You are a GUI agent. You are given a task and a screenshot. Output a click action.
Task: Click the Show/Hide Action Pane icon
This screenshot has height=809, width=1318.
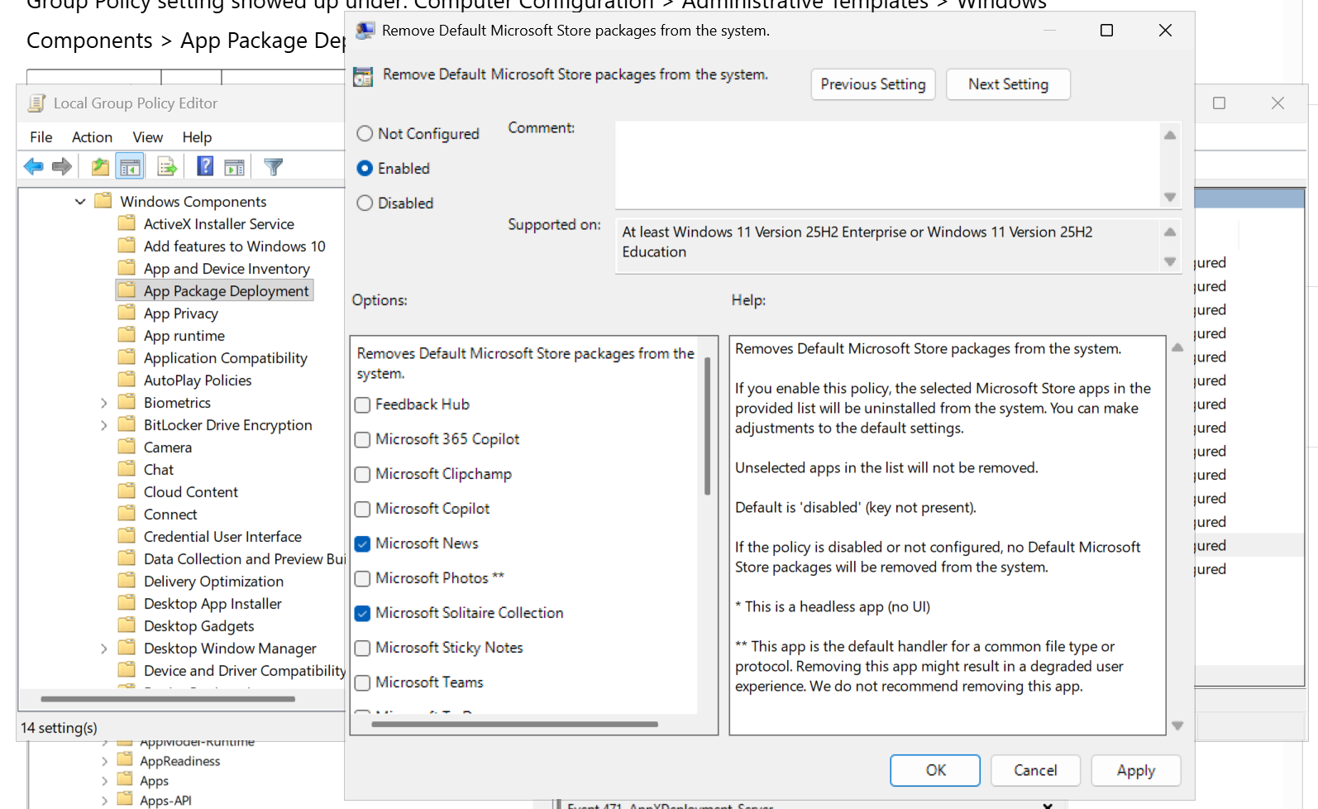coord(235,167)
